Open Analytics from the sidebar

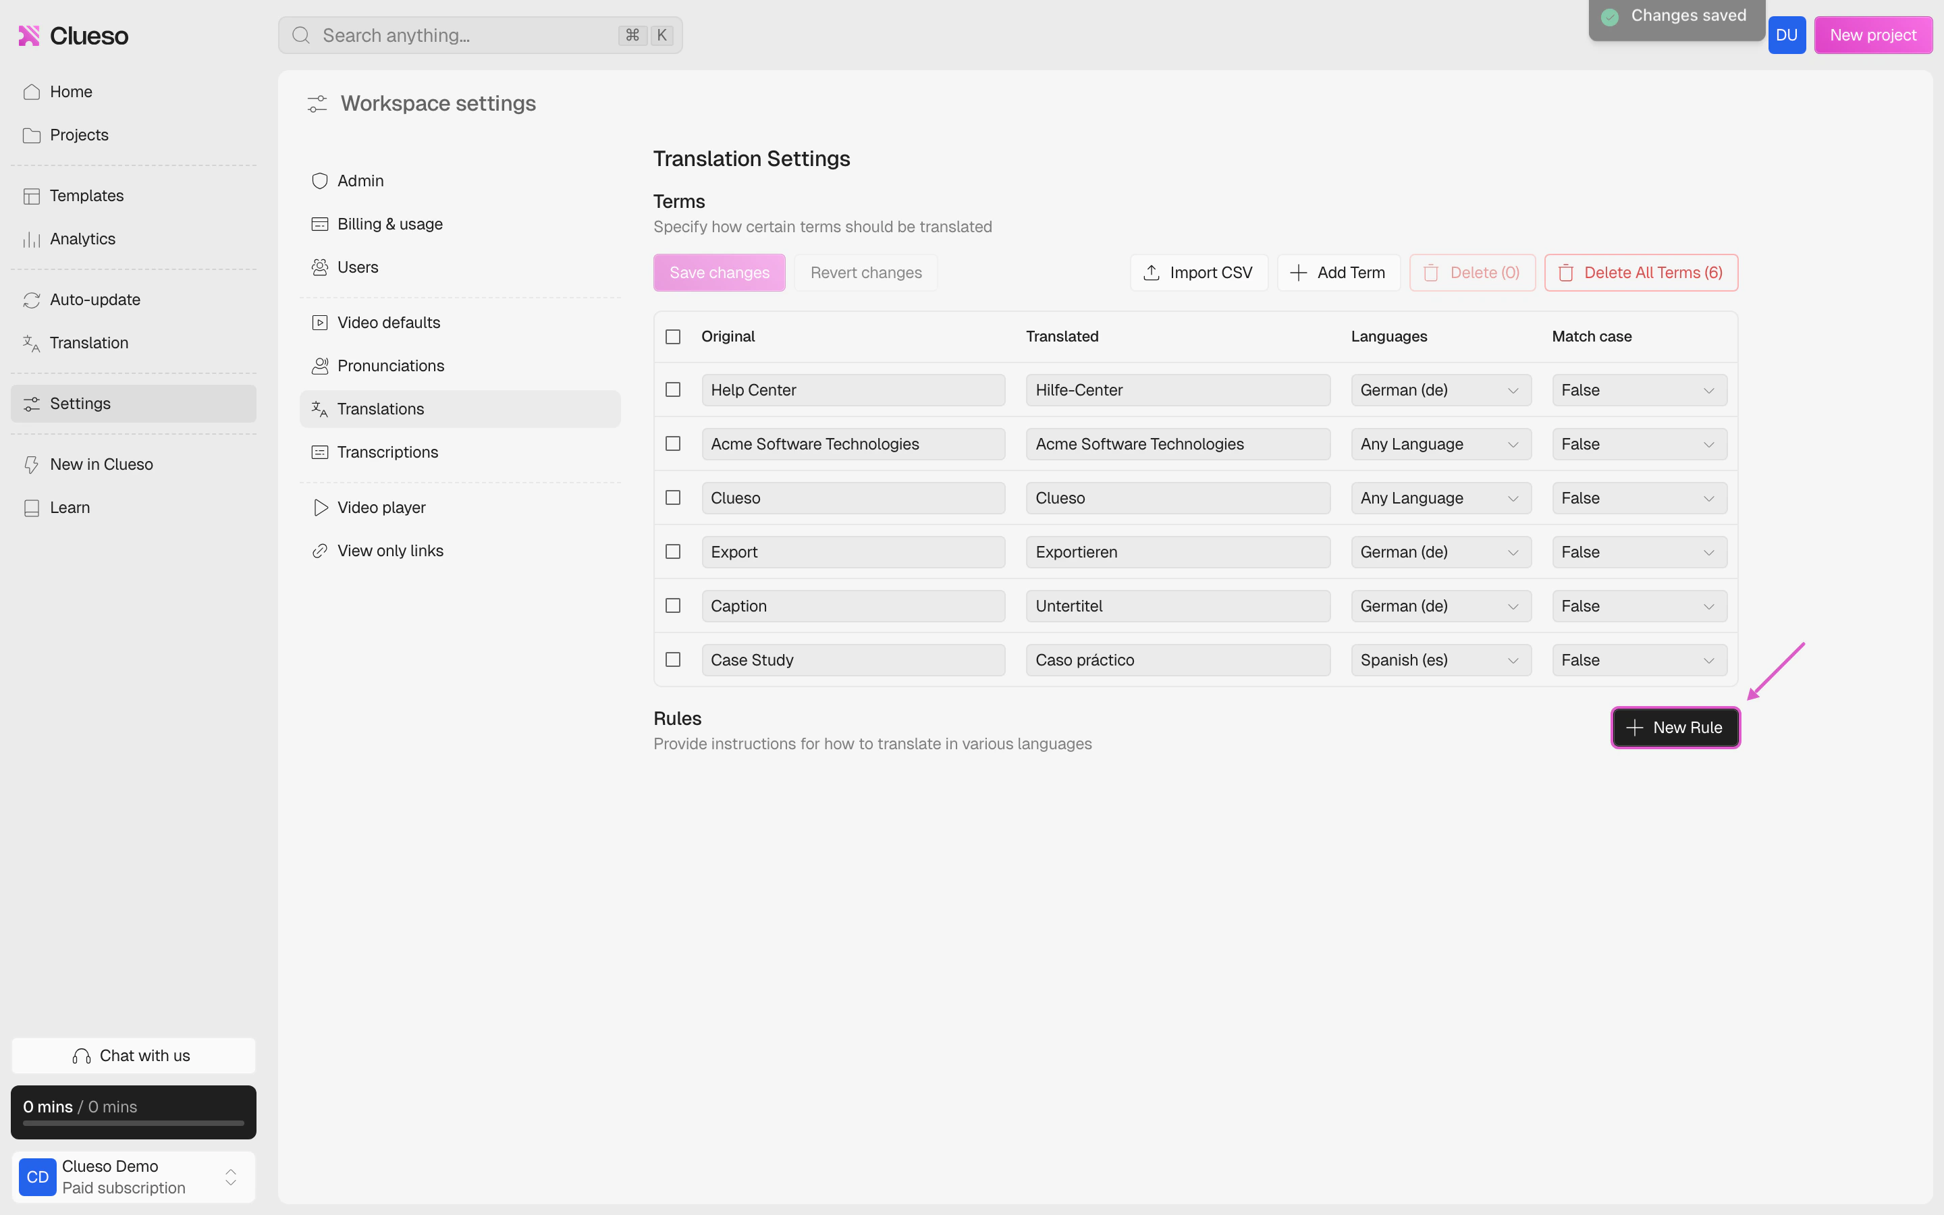click(x=134, y=240)
